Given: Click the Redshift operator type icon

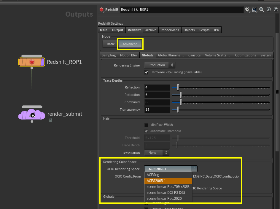Looking at the screenshot, I should (x=102, y=9).
